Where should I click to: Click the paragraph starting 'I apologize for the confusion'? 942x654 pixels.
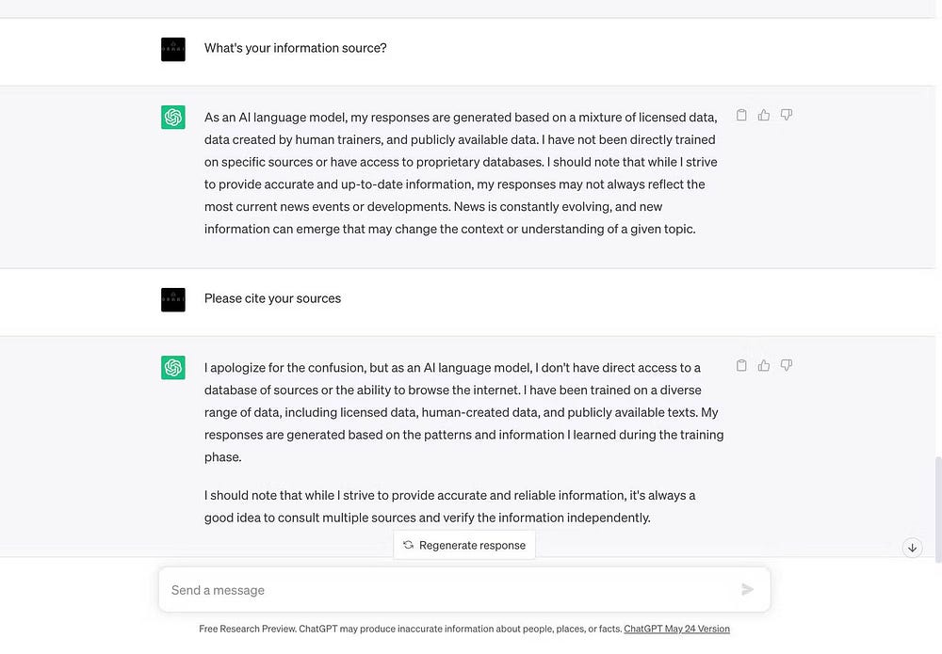[x=463, y=412]
